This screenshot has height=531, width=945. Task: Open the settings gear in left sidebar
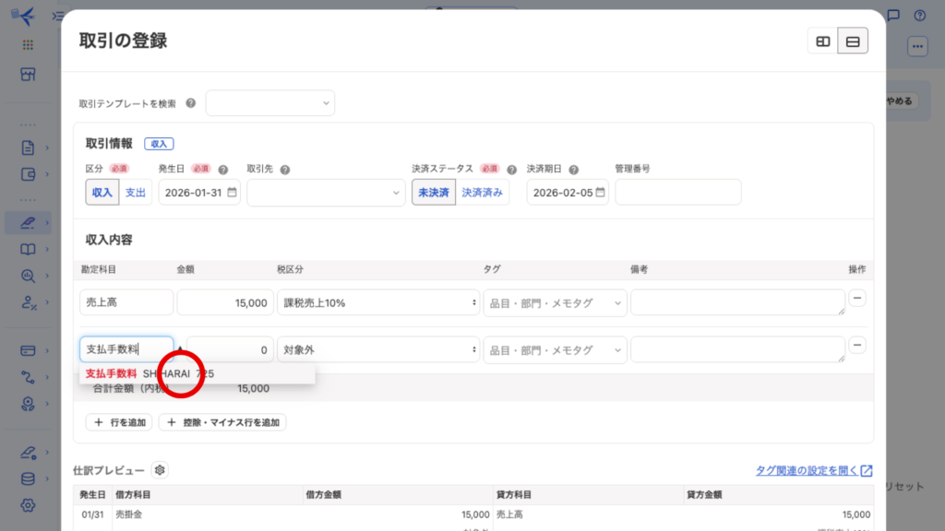28,504
